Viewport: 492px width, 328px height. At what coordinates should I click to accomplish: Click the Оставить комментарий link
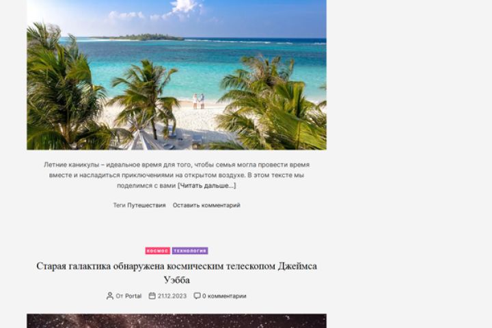click(x=206, y=205)
